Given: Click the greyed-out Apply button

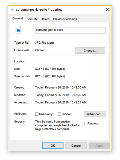Looking at the screenshot, I should click(x=99, y=146).
